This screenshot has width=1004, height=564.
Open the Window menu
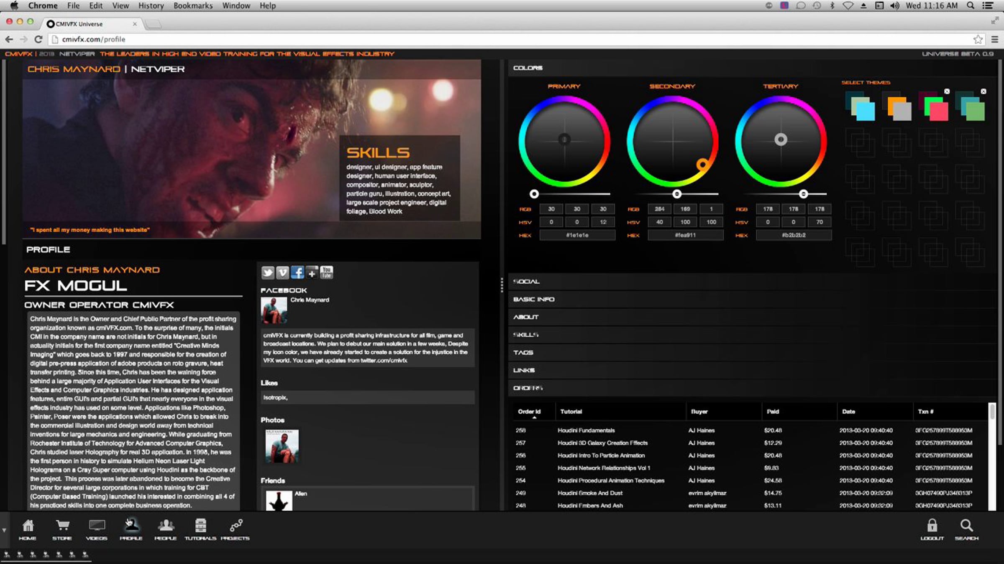236,5
